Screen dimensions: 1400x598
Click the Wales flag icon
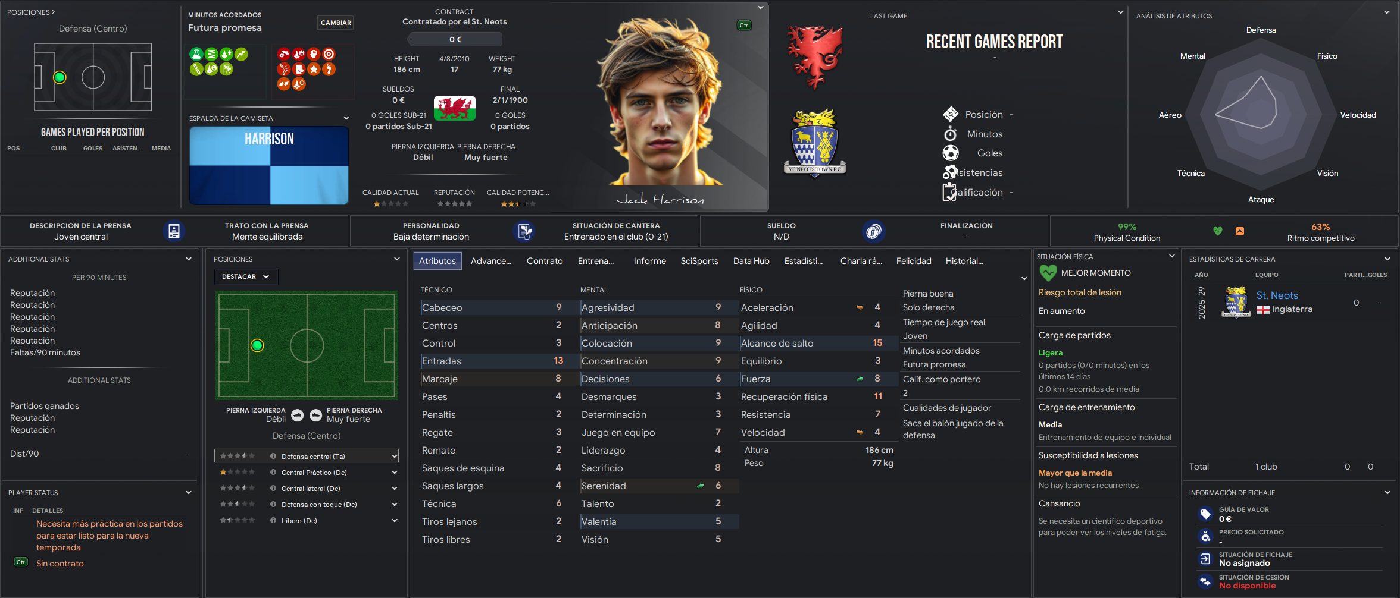[455, 108]
